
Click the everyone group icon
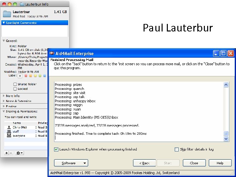9,136
